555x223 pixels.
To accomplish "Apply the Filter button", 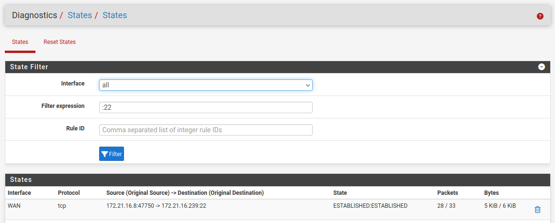I will [112, 154].
